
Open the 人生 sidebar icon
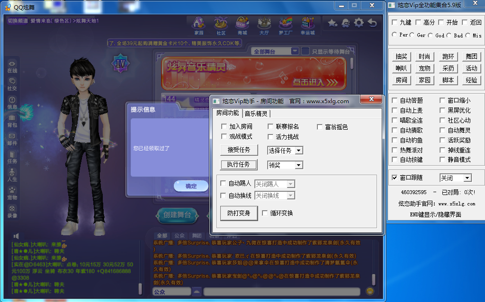click(x=12, y=175)
